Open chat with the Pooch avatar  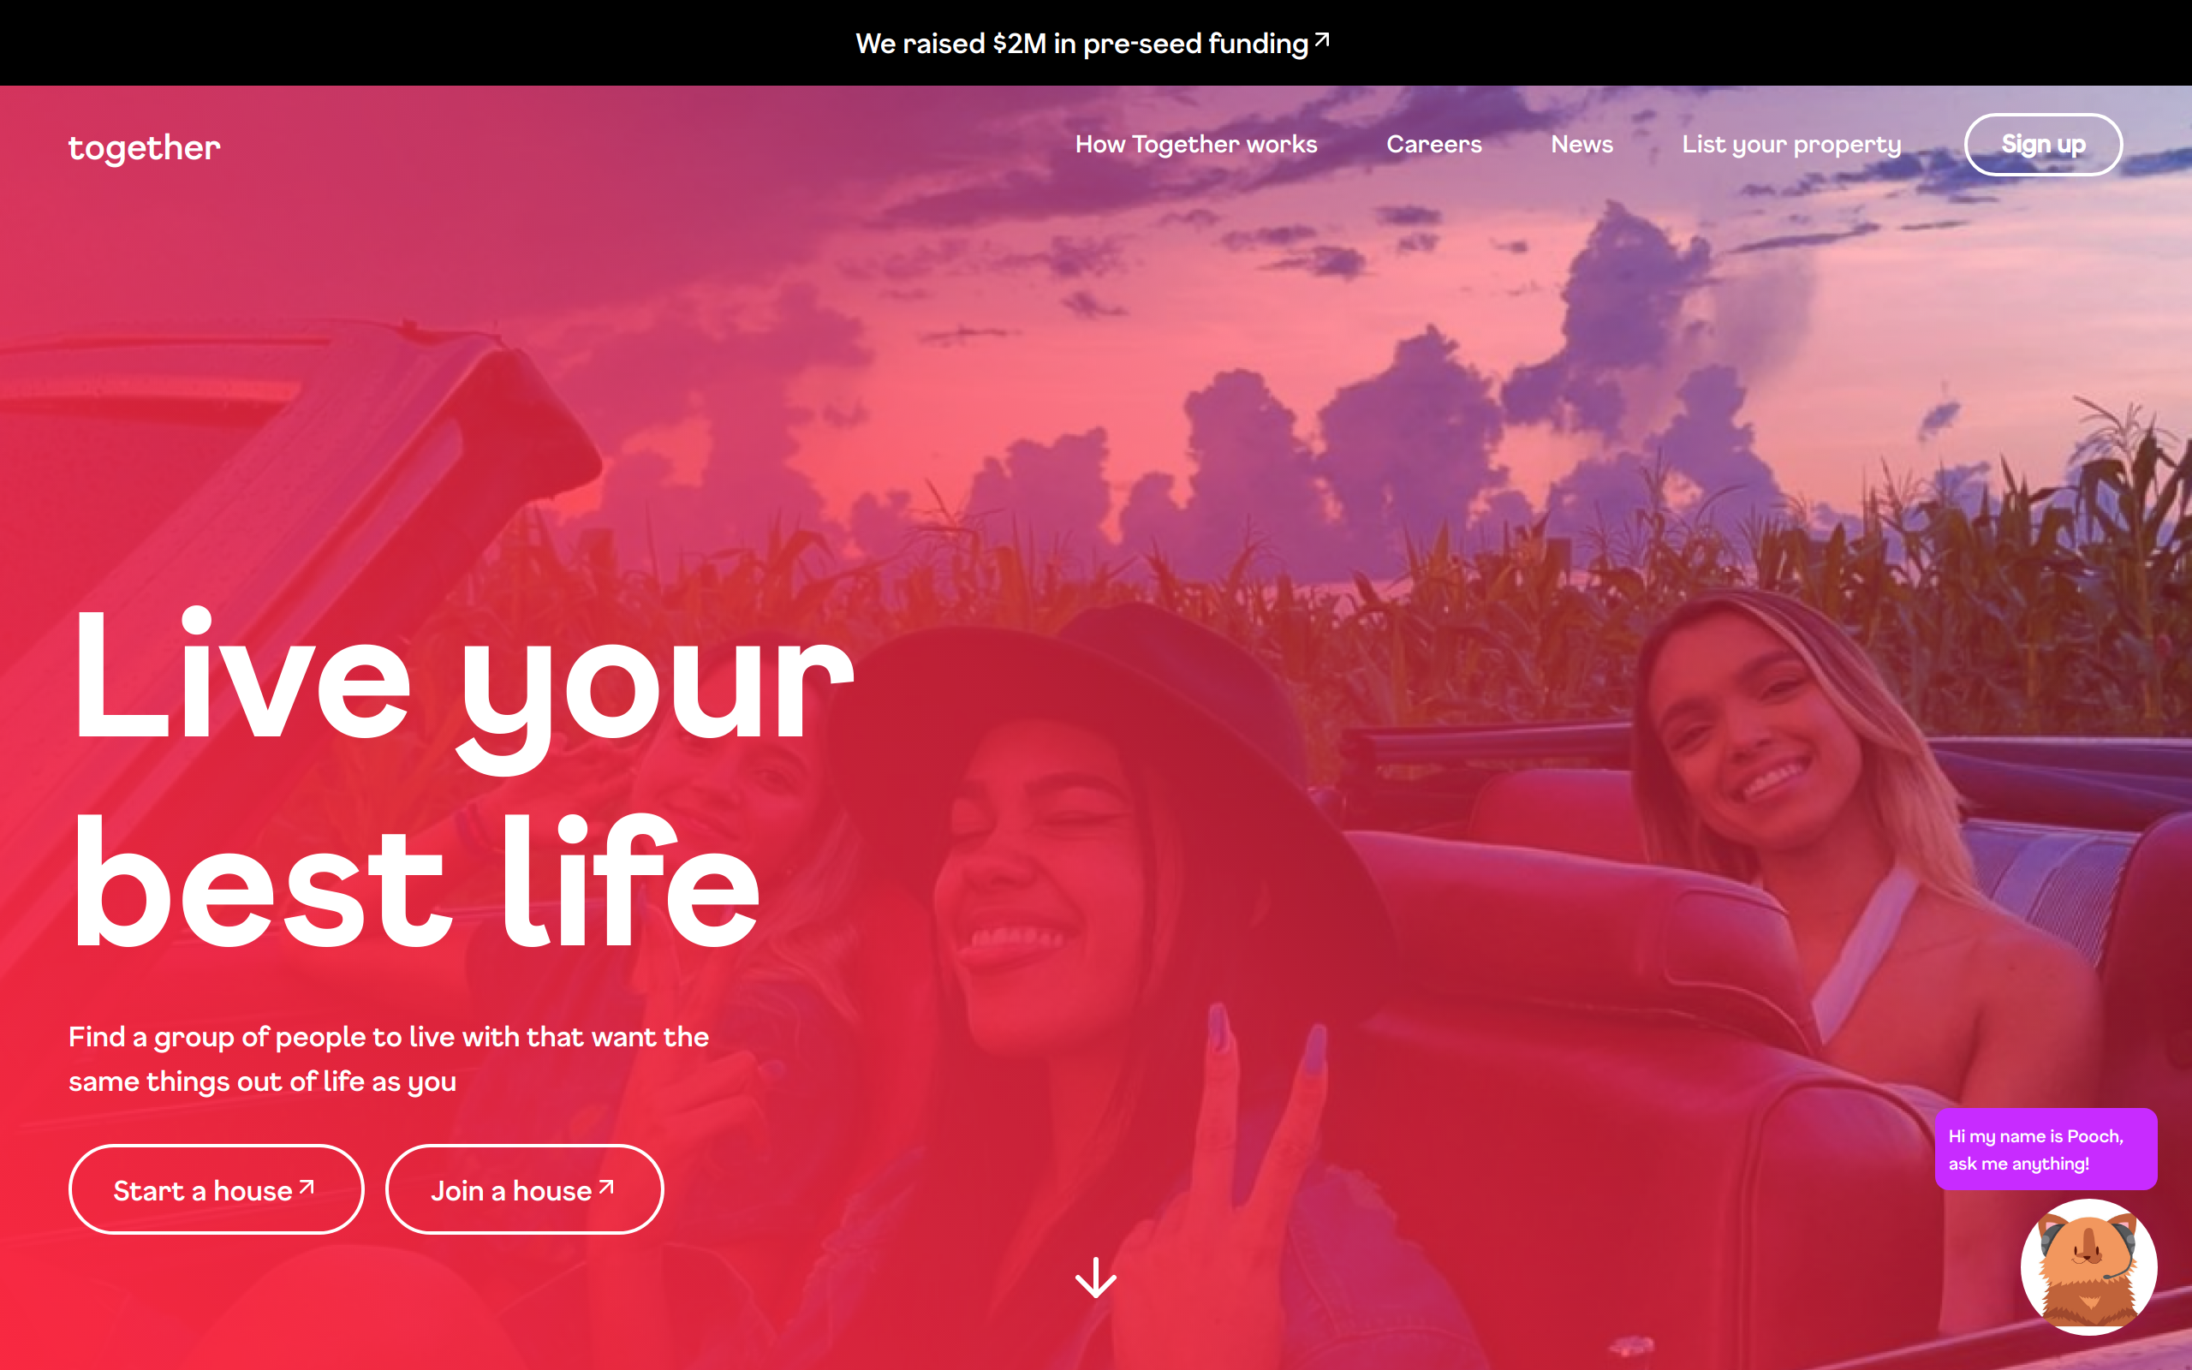point(2088,1266)
